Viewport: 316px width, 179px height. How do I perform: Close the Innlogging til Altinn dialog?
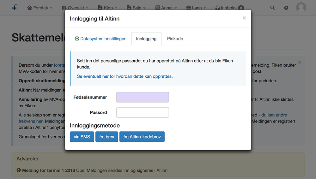point(244,18)
